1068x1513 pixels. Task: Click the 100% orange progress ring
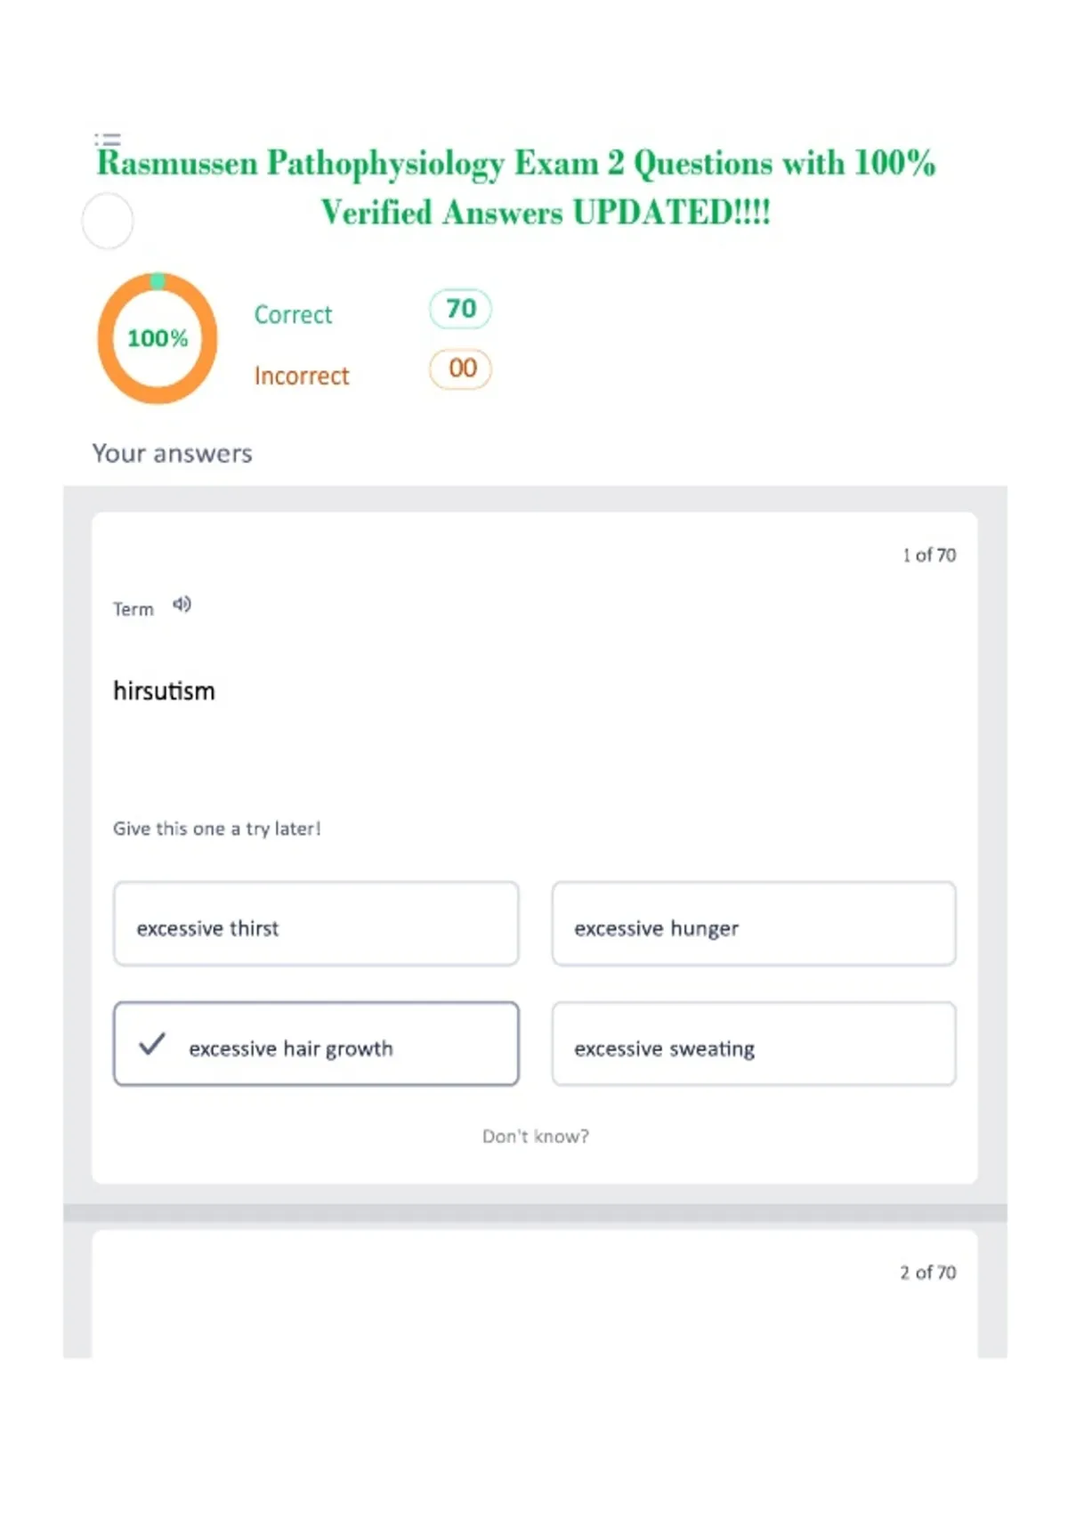tap(158, 338)
